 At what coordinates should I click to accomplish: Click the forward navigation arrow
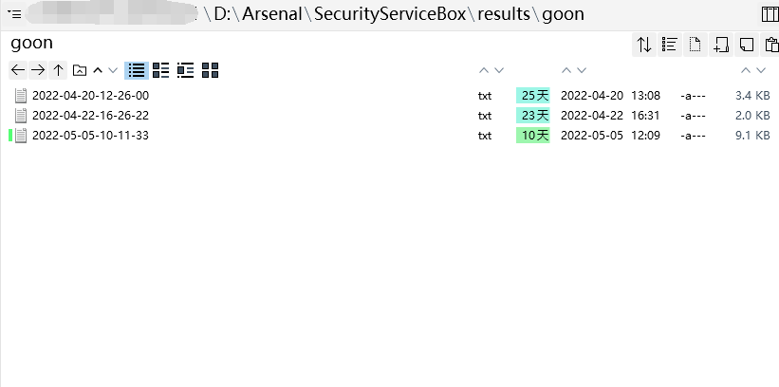pyautogui.click(x=38, y=70)
